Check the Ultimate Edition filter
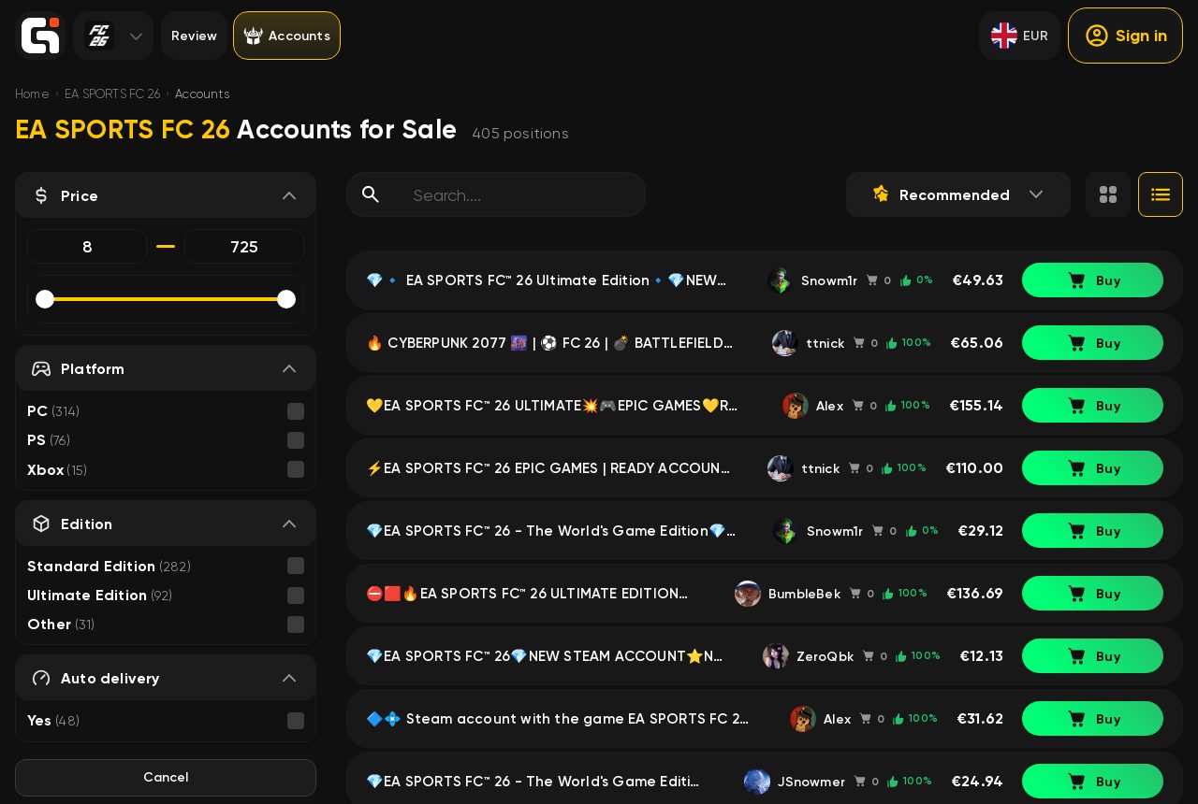 click(x=296, y=596)
